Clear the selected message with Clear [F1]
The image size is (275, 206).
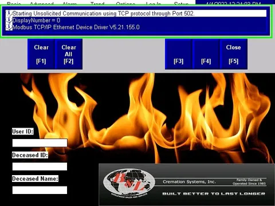pos(41,54)
